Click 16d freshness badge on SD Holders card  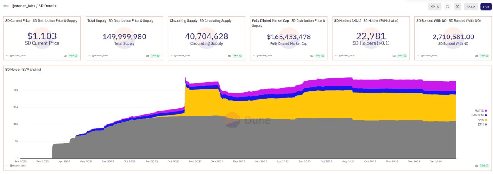pos(402,56)
